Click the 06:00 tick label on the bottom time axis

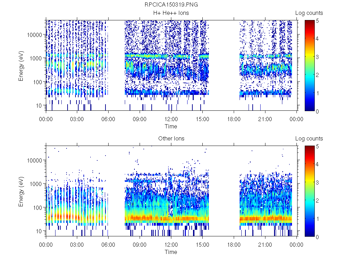(108, 245)
